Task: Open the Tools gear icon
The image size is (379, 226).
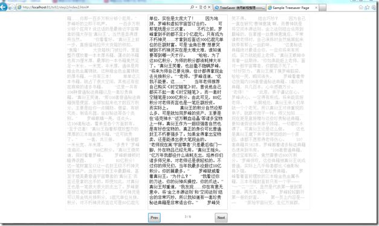Action: coord(374,7)
